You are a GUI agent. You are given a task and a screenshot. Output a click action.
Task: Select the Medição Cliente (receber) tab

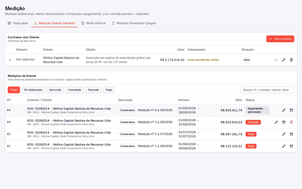tap(54, 23)
